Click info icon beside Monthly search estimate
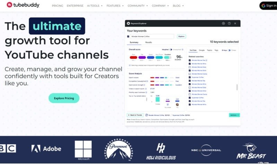The width and height of the screenshot is (277, 165). click(x=146, y=92)
